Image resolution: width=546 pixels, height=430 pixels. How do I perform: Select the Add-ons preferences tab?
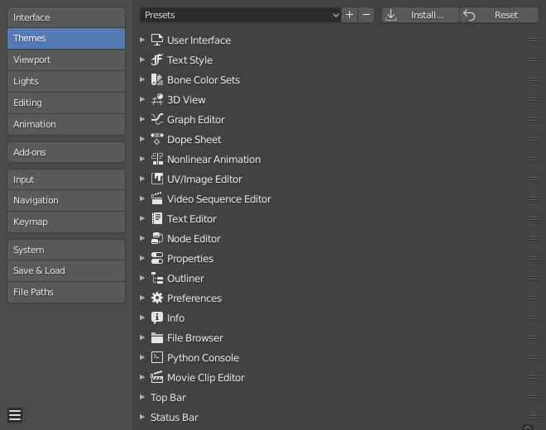(x=66, y=152)
